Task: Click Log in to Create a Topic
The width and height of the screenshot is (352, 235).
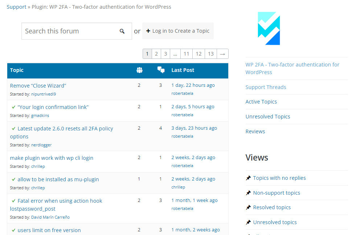Action: [178, 31]
